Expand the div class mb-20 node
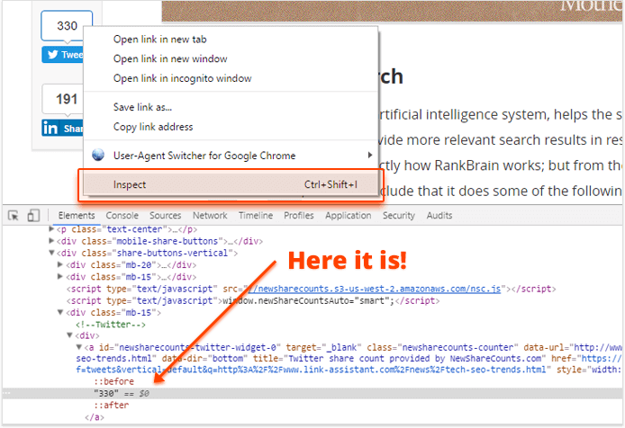Image resolution: width=625 pixels, height=428 pixels. pyautogui.click(x=60, y=264)
